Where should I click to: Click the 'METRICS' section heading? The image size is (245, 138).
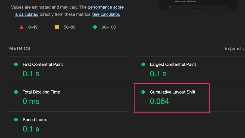tap(20, 49)
